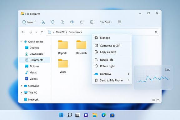Open the Work folder
The image size is (180, 120).
(63, 66)
